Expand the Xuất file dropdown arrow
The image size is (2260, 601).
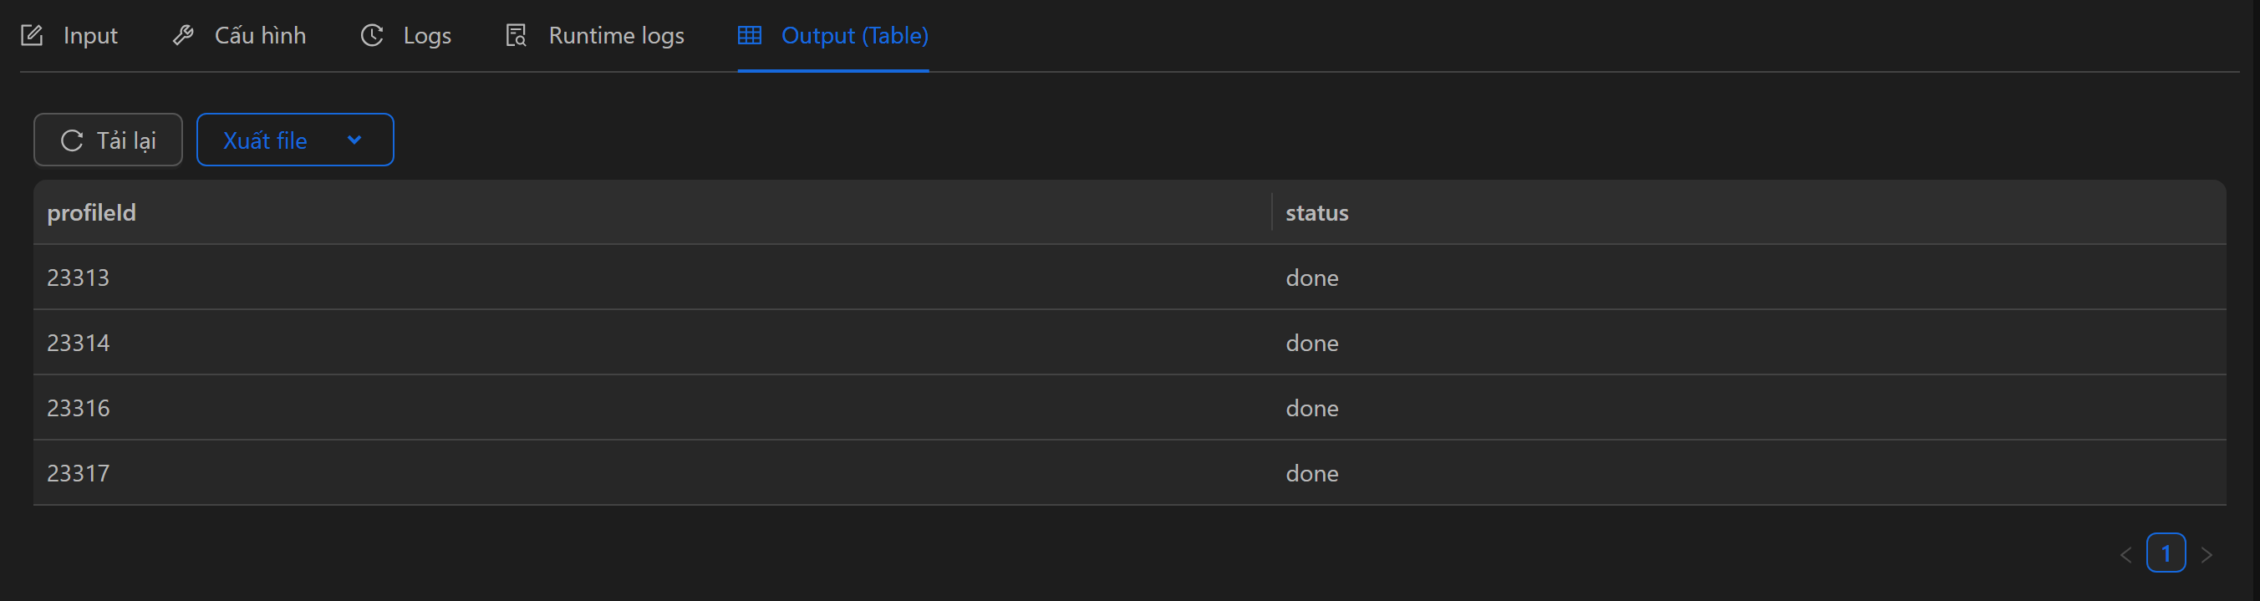(354, 140)
